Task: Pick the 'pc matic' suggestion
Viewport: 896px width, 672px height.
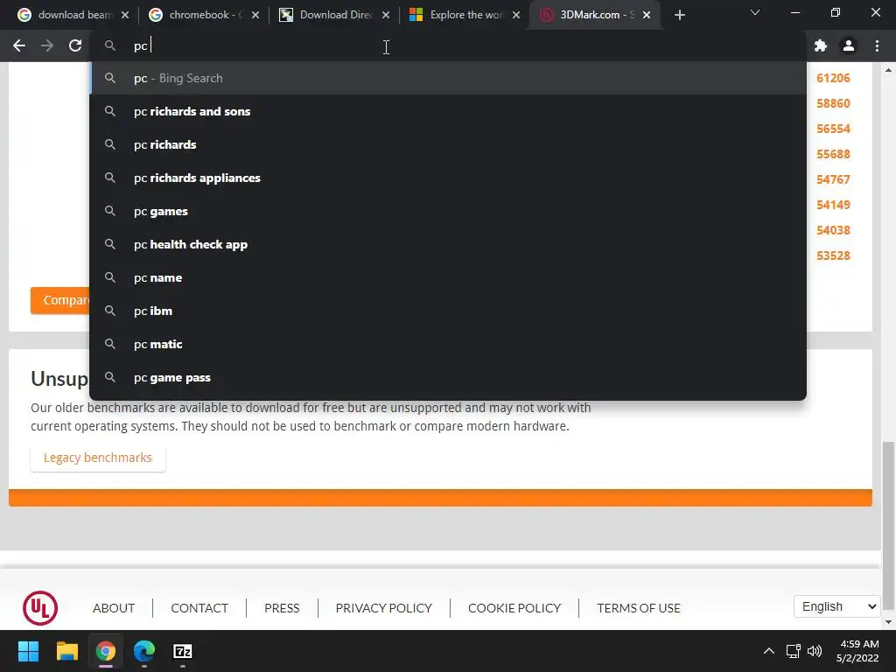Action: click(448, 344)
